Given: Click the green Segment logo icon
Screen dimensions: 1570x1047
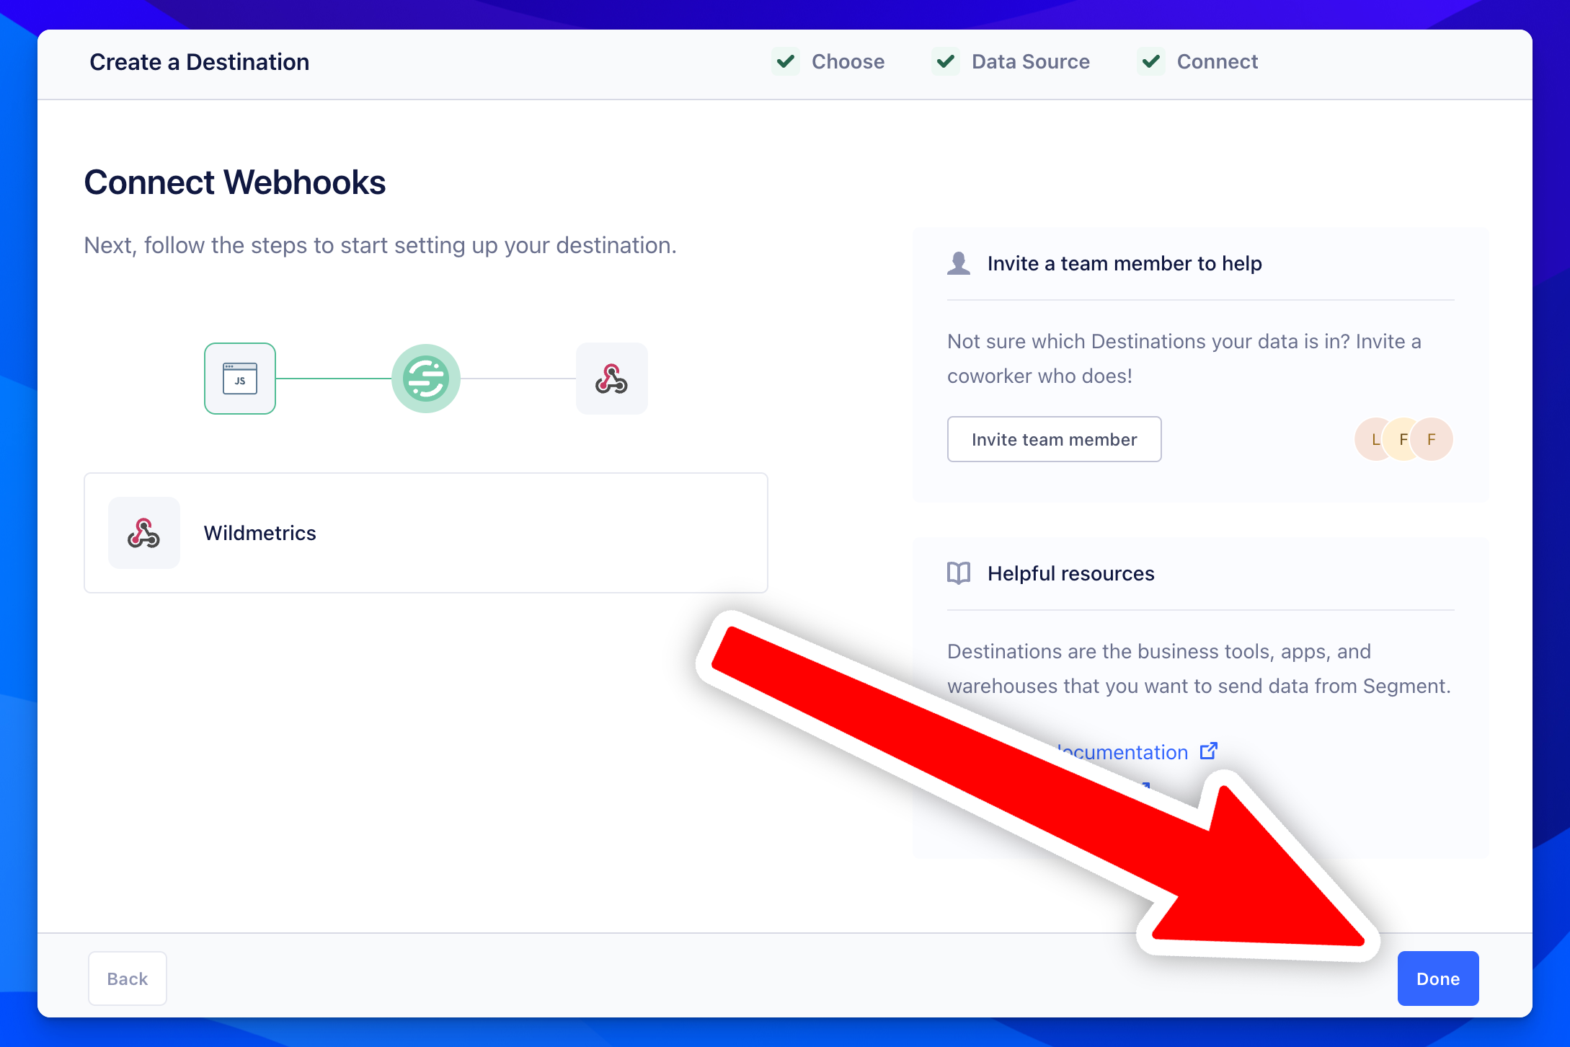Looking at the screenshot, I should 426,379.
